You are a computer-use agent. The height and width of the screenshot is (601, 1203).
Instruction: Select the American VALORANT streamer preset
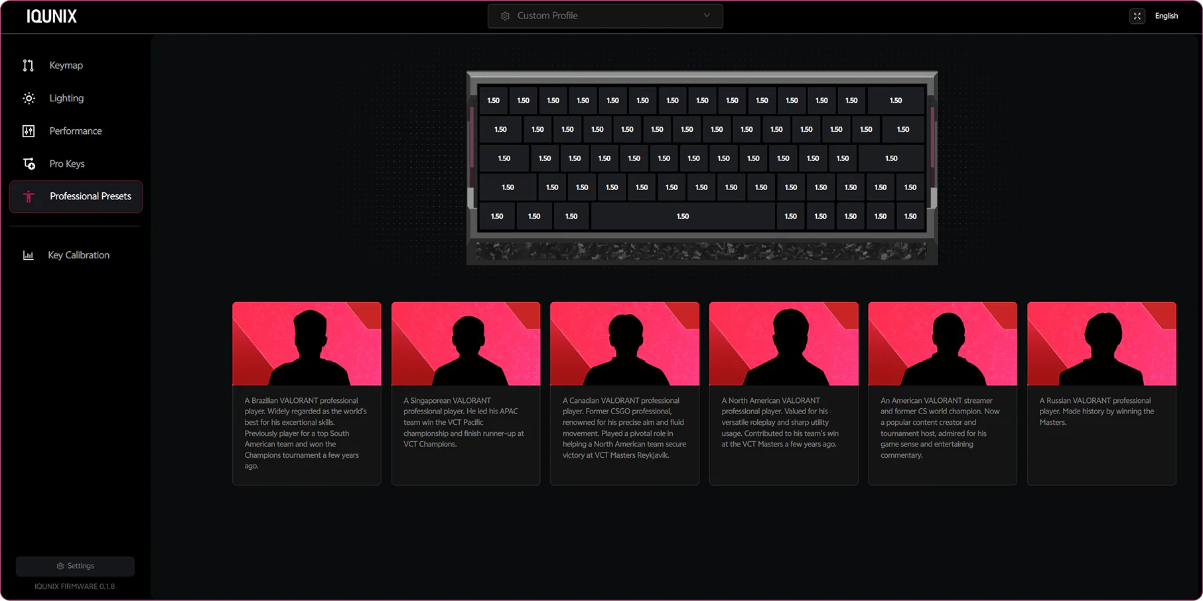click(942, 393)
